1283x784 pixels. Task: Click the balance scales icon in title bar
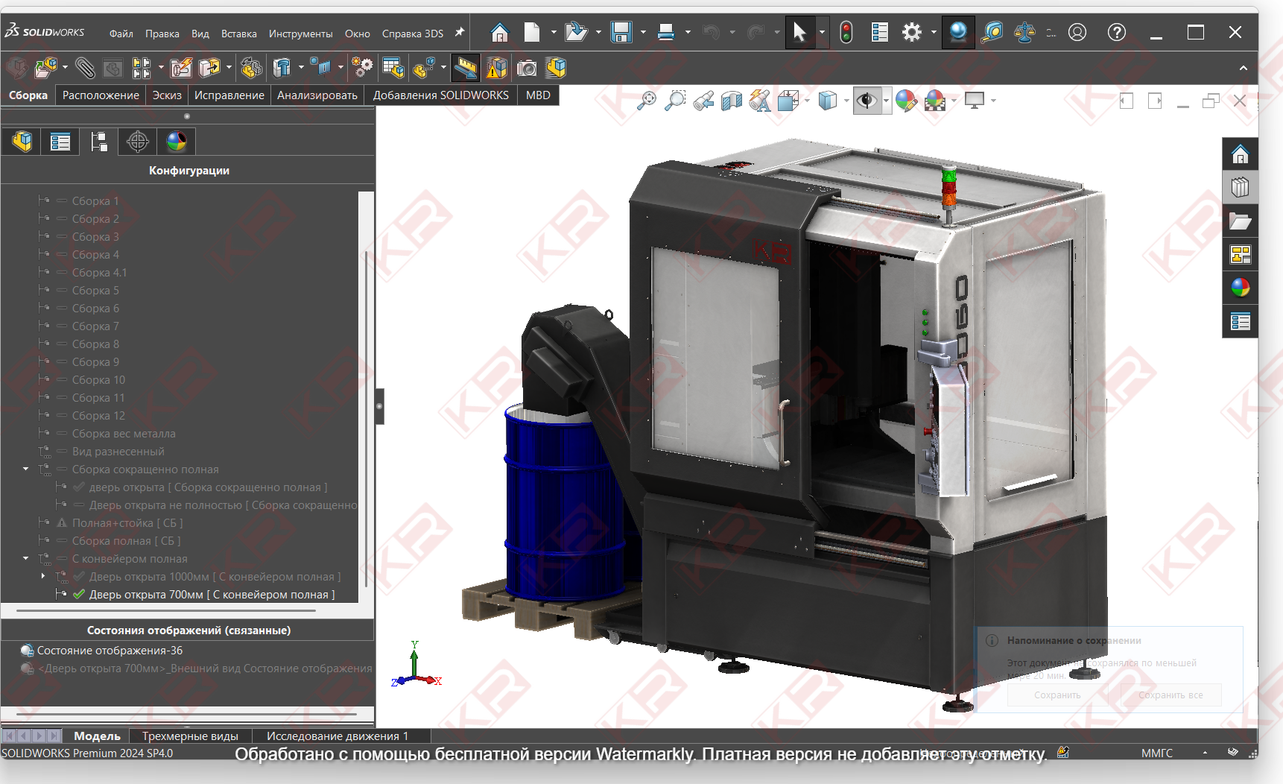point(1024,32)
